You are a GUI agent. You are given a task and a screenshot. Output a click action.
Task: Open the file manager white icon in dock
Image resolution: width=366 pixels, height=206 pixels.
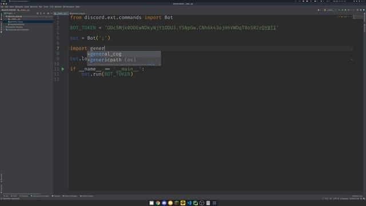(152, 203)
